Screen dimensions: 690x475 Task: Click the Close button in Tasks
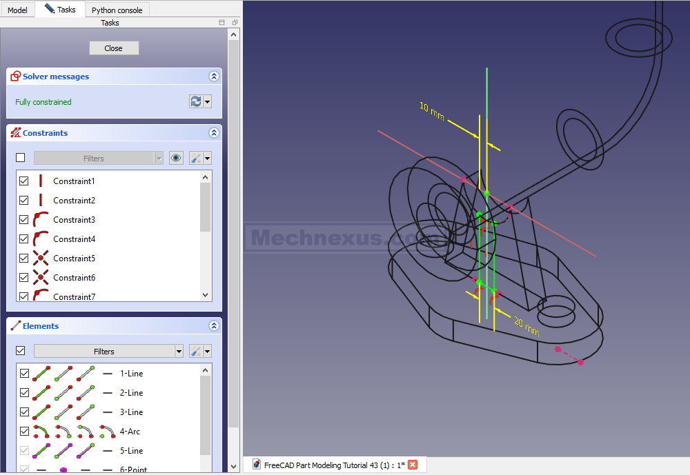[x=114, y=48]
